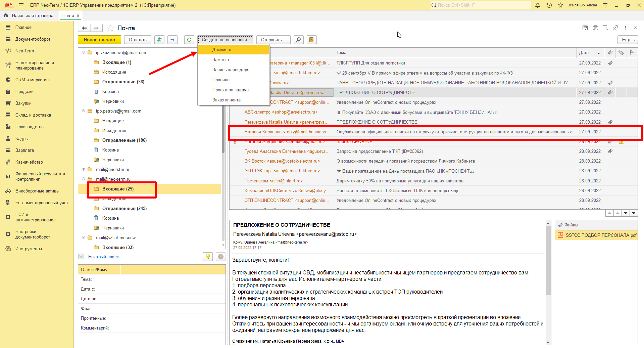
Task: Click the reply-all arrow icon
Action: click(159, 40)
